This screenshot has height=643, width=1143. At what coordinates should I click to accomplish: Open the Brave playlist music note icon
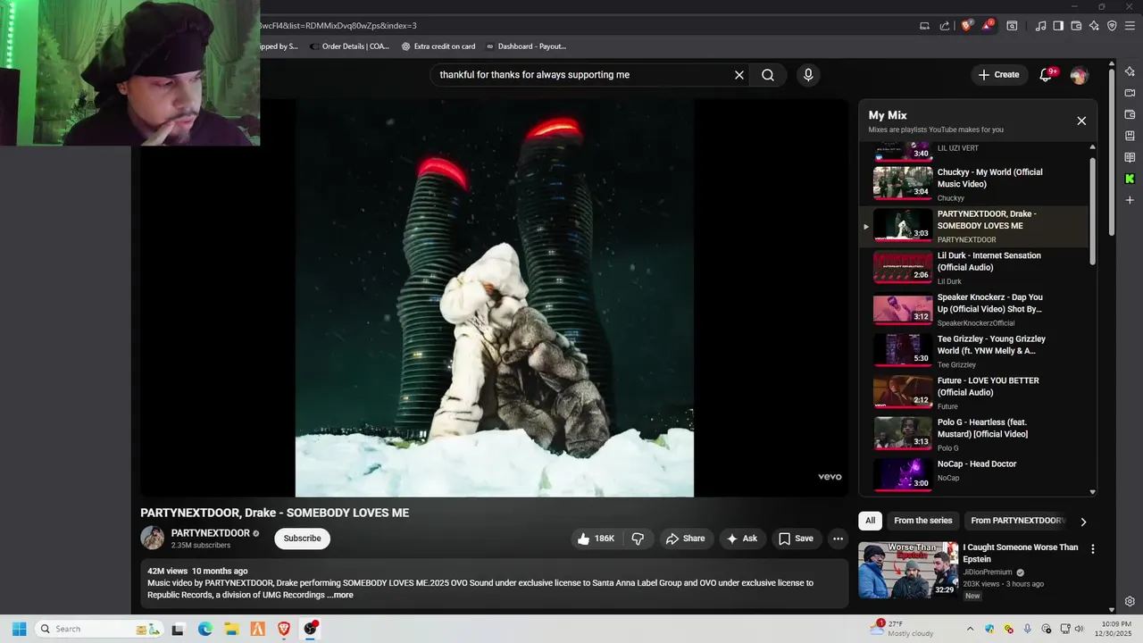(x=1040, y=26)
